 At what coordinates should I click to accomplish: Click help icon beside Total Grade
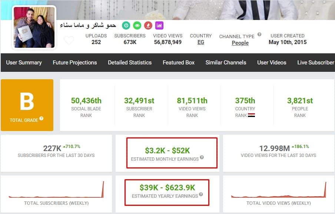42,118
